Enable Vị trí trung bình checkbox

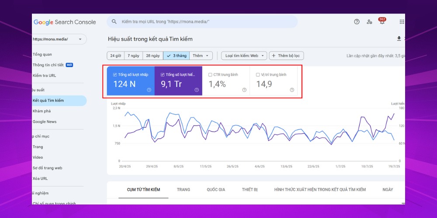click(x=258, y=75)
